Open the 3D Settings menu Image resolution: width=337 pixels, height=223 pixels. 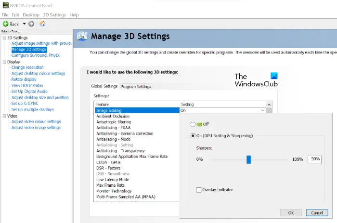click(54, 15)
